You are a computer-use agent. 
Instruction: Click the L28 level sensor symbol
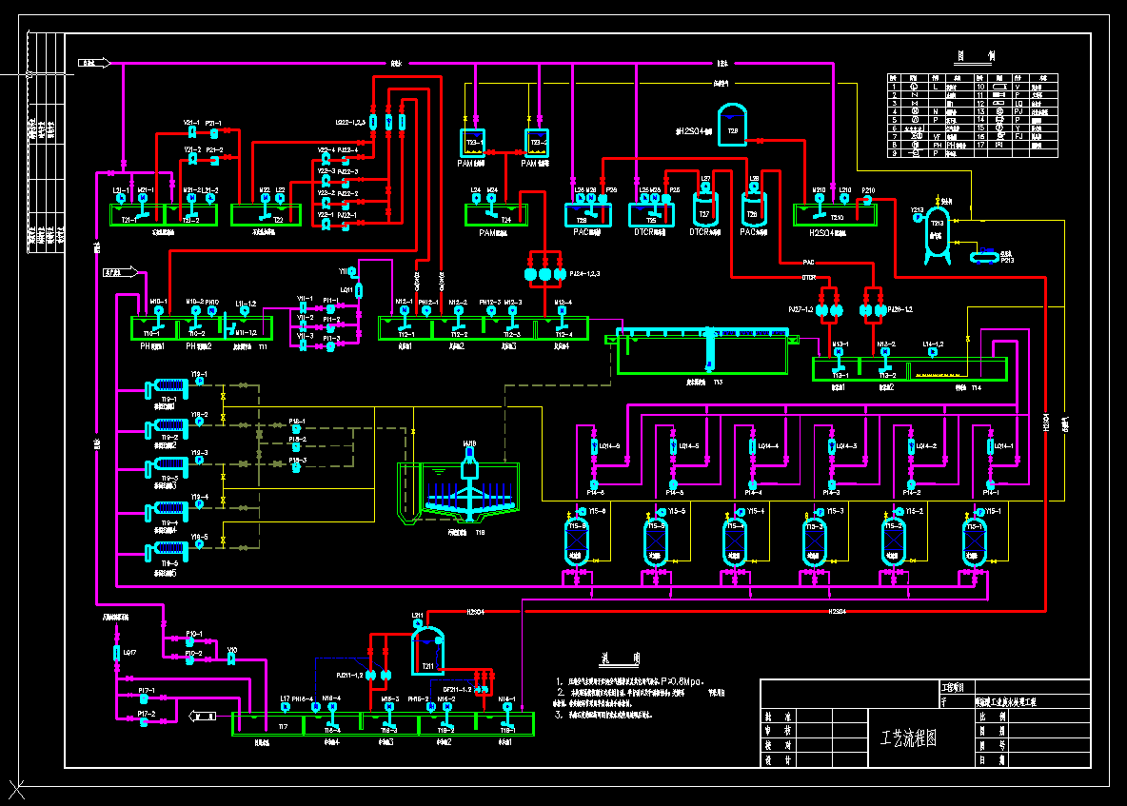[x=754, y=187]
